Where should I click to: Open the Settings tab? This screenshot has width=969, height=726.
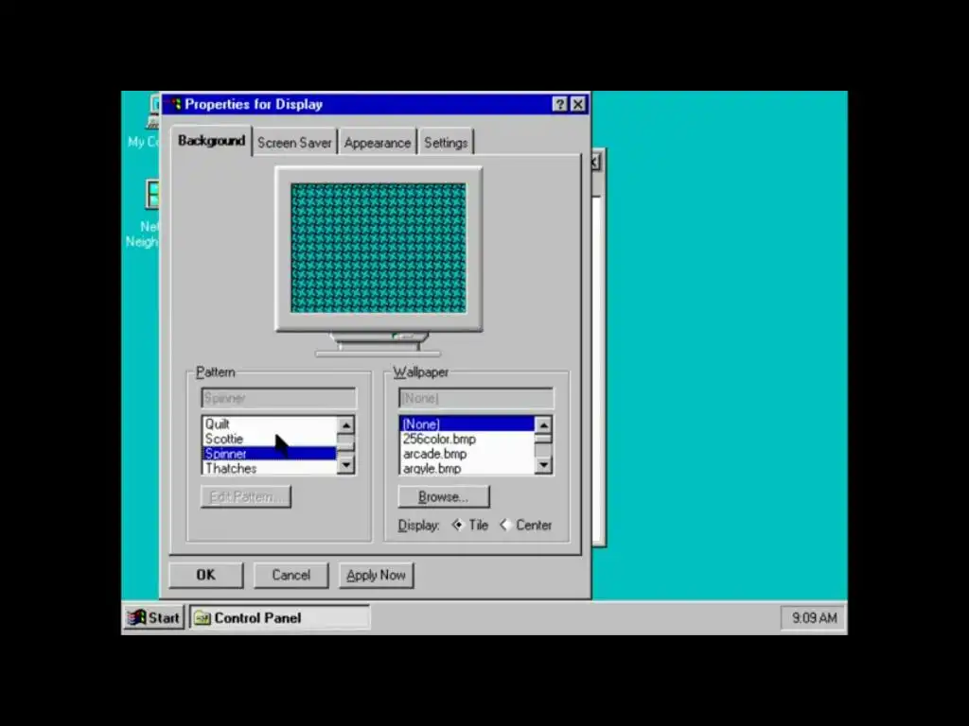click(446, 143)
